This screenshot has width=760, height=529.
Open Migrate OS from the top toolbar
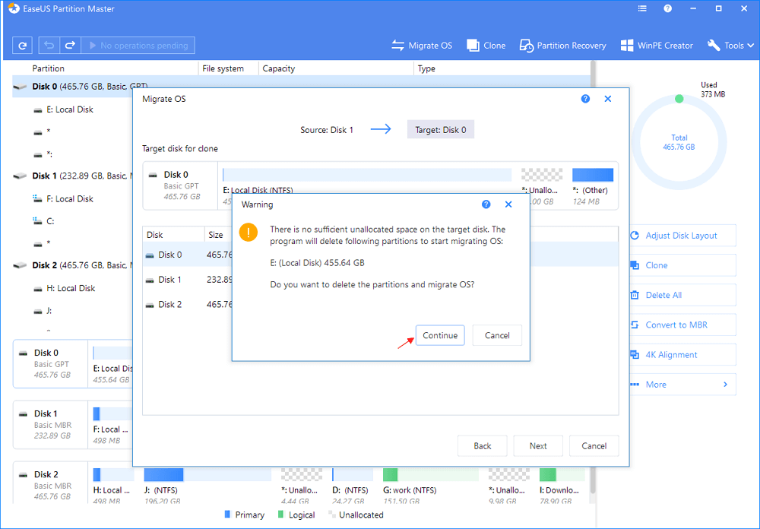[422, 46]
